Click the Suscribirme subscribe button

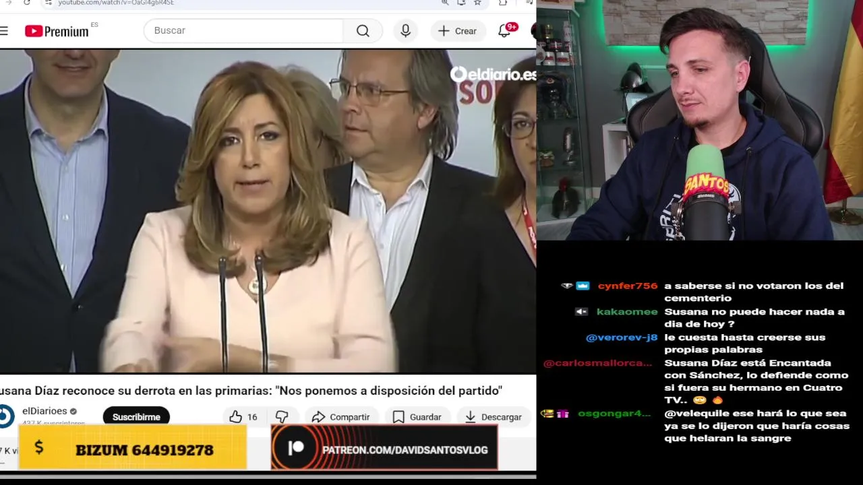tap(136, 417)
